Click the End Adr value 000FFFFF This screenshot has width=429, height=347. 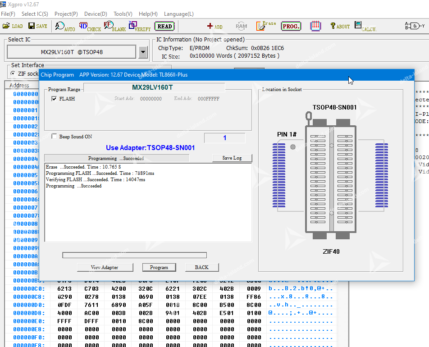209,99
